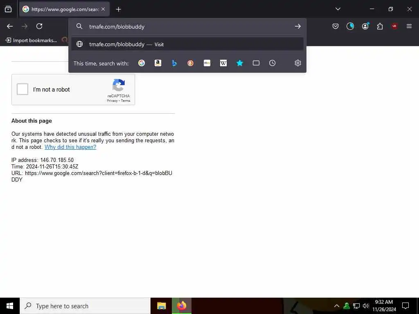Open the reCAPTCHA Terms link
Screen dimensions: 419x314
126,101
